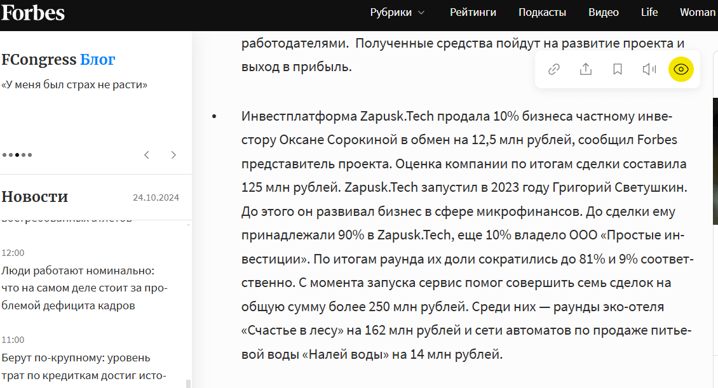718x388 pixels.
Task: Open Рейтинги section
Action: tap(473, 12)
